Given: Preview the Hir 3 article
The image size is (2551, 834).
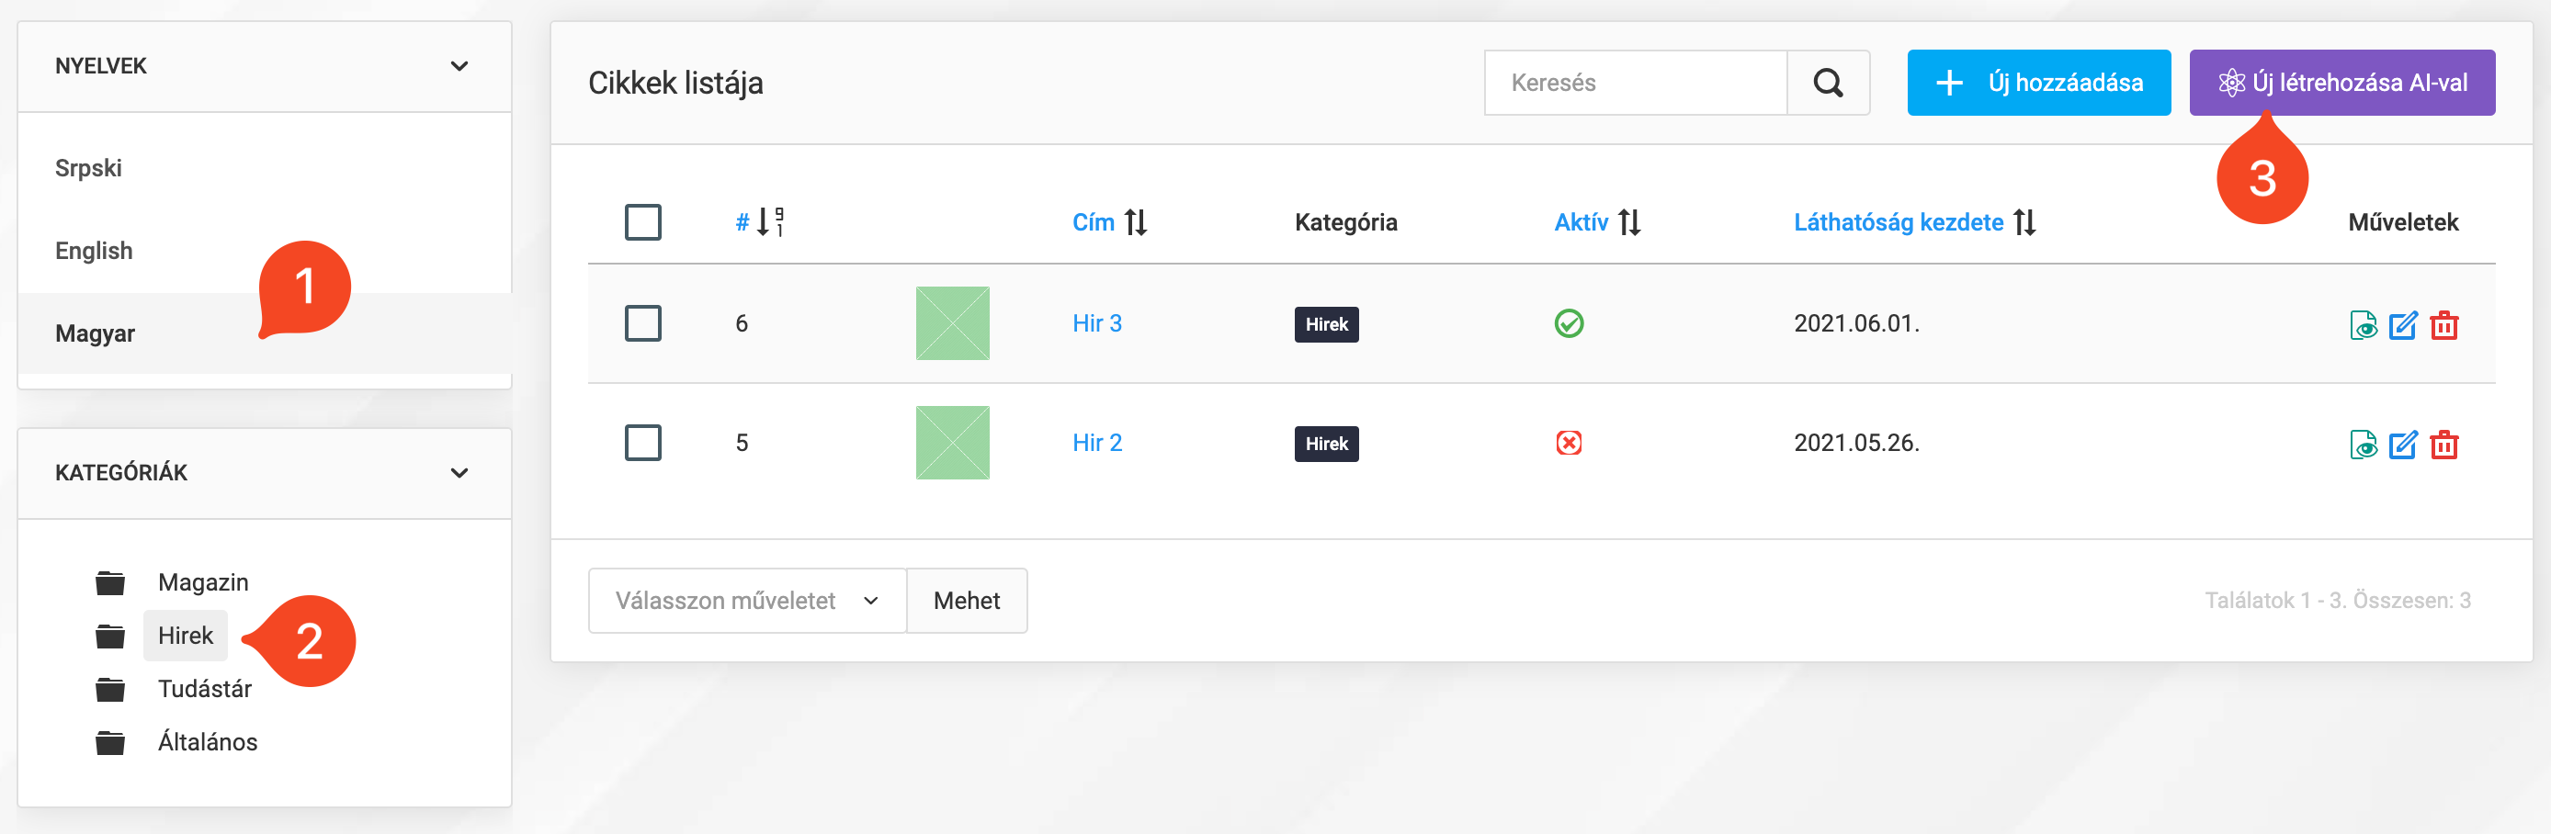Looking at the screenshot, I should click(x=2363, y=324).
